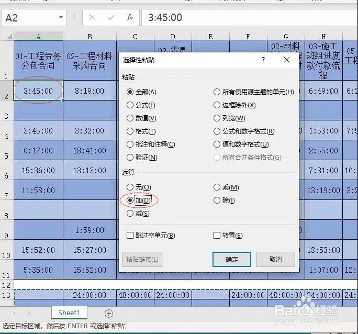Image resolution: width=358 pixels, height=334 pixels.
Task: Click cell B2 containing 8:19:00
Action: coord(89,91)
